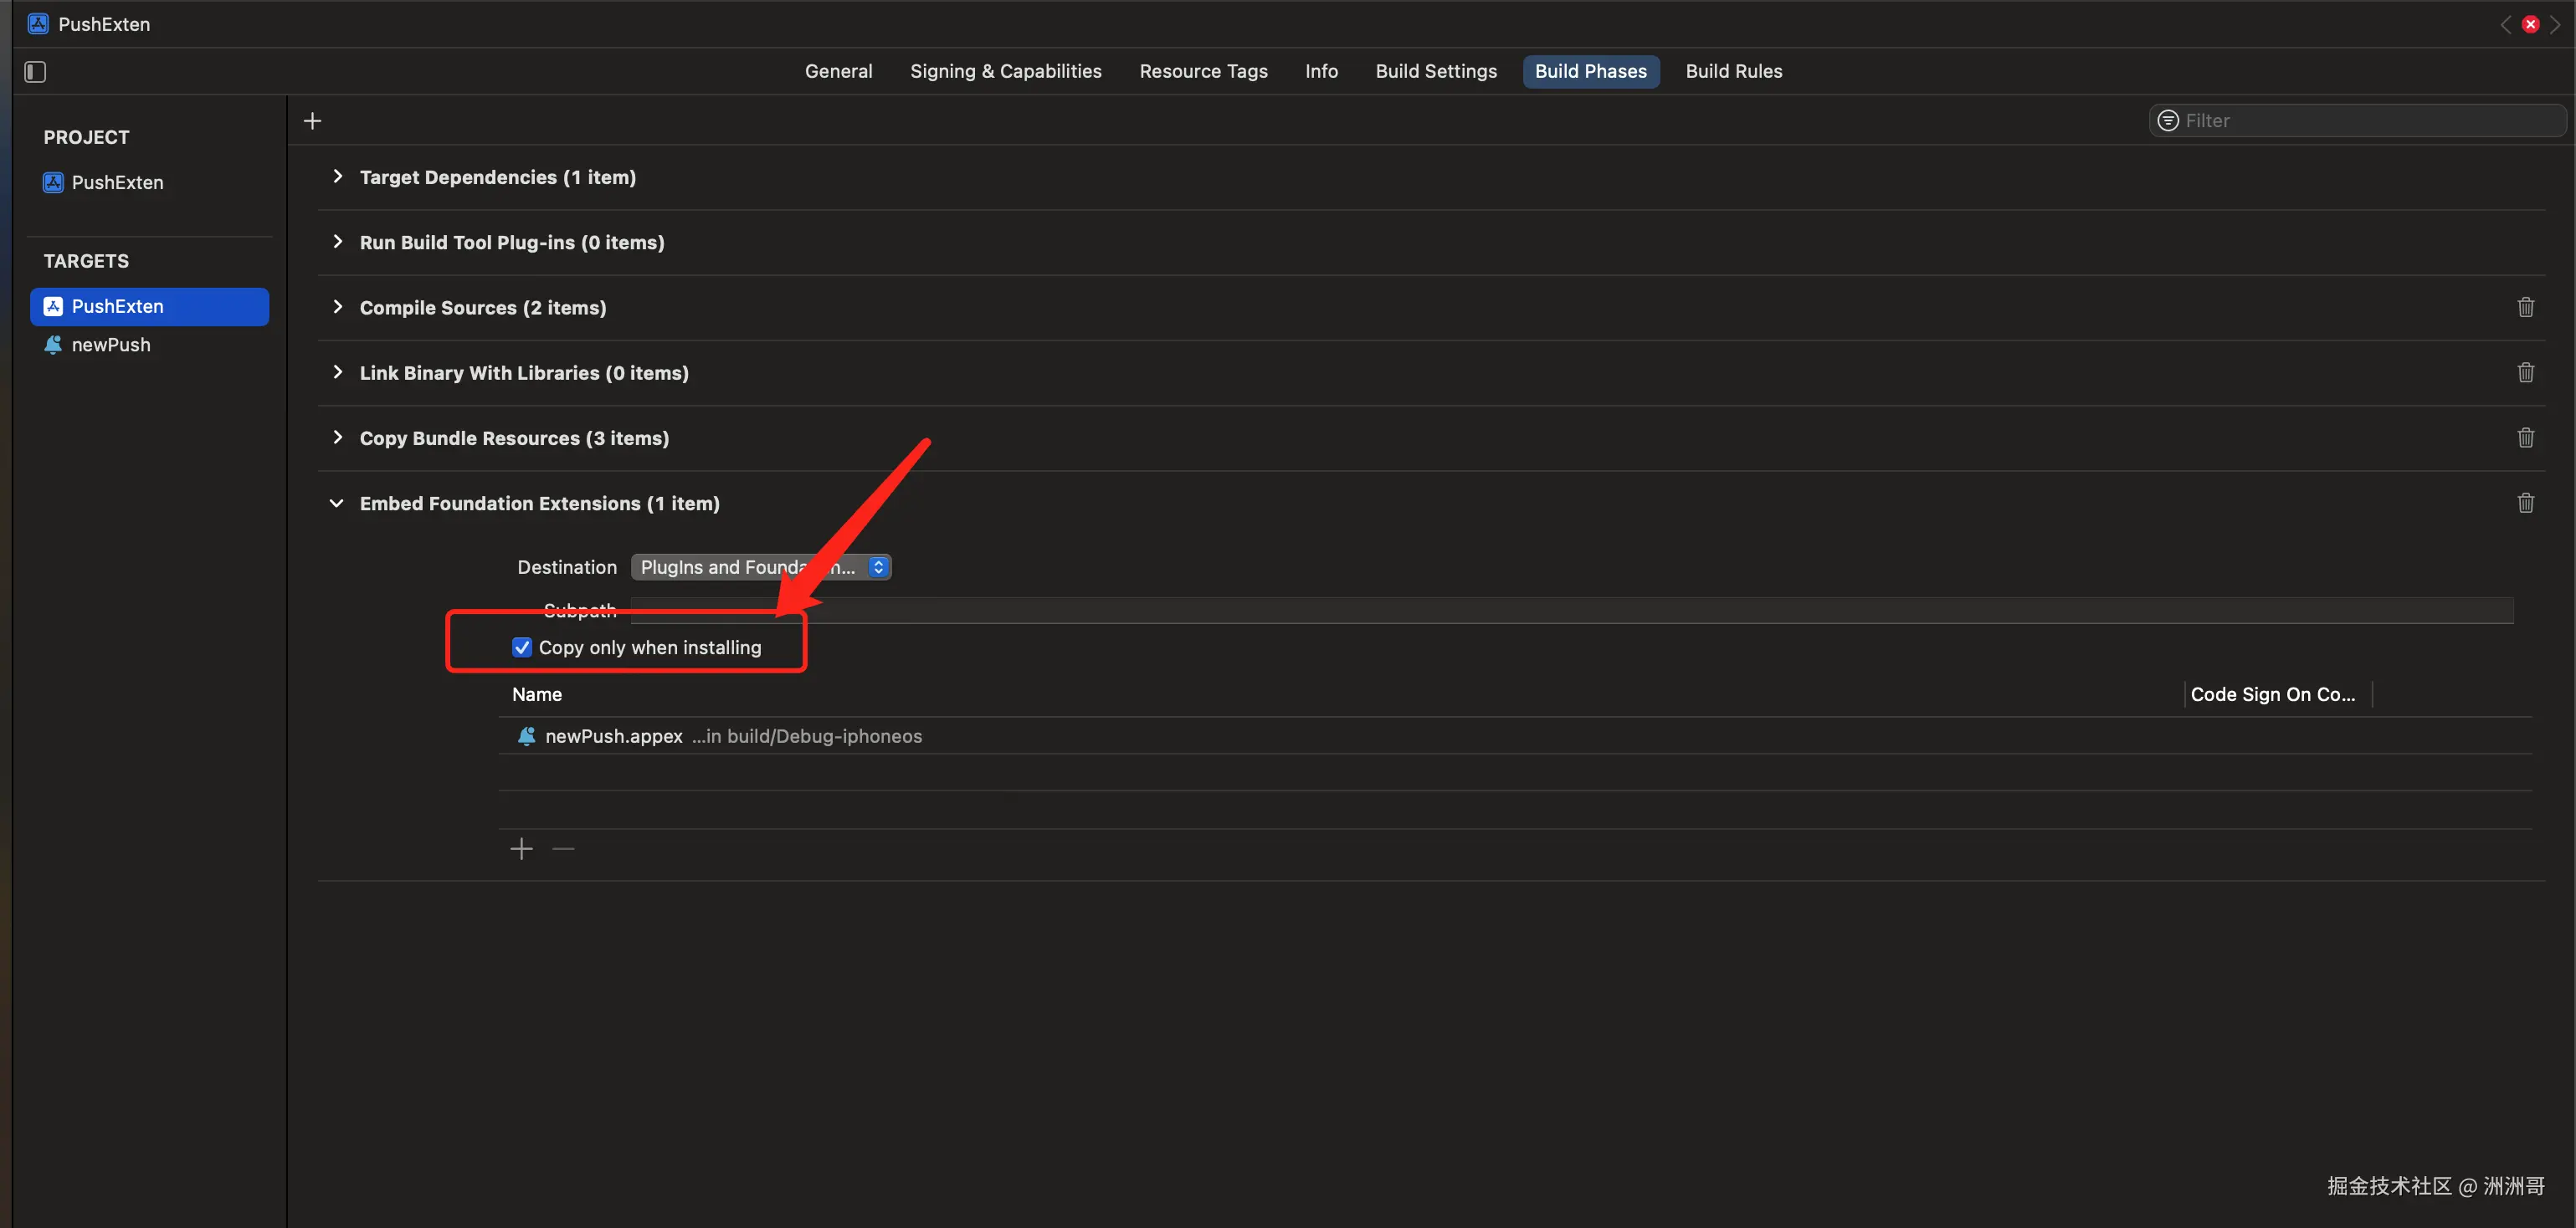2576x1228 pixels.
Task: Expand Compile Sources section
Action: 337,308
